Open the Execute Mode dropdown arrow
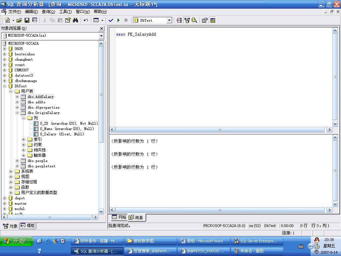Image resolution: width=341 pixels, height=256 pixels. tap(102, 20)
